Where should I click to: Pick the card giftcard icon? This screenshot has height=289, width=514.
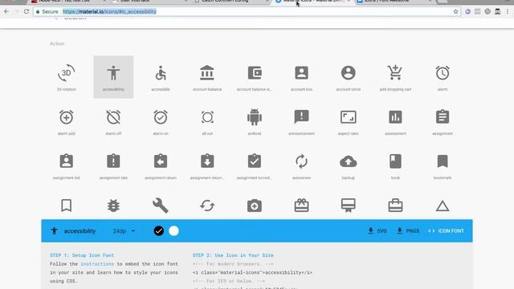302,206
